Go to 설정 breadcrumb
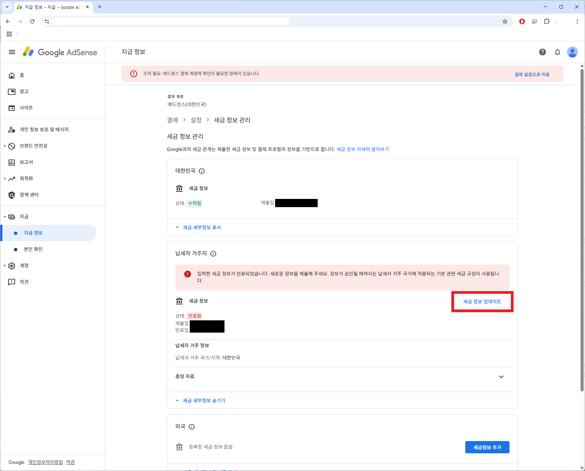The width and height of the screenshot is (585, 471). (196, 120)
